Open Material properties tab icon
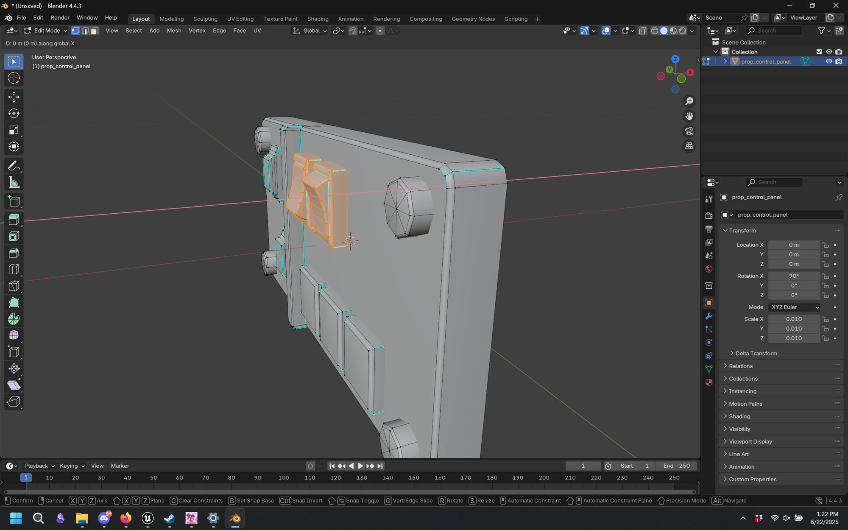This screenshot has width=848, height=530. (x=709, y=382)
